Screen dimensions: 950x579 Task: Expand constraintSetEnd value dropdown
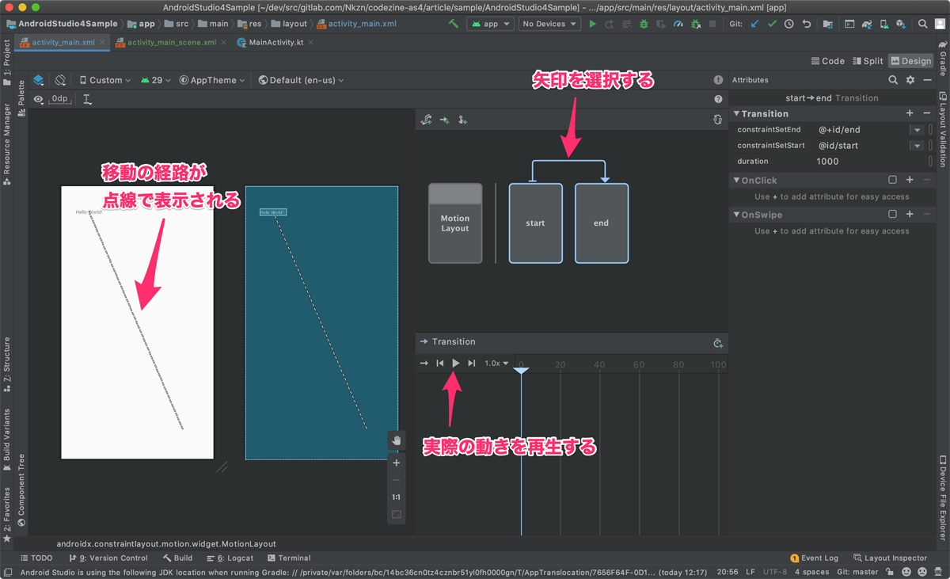point(917,130)
